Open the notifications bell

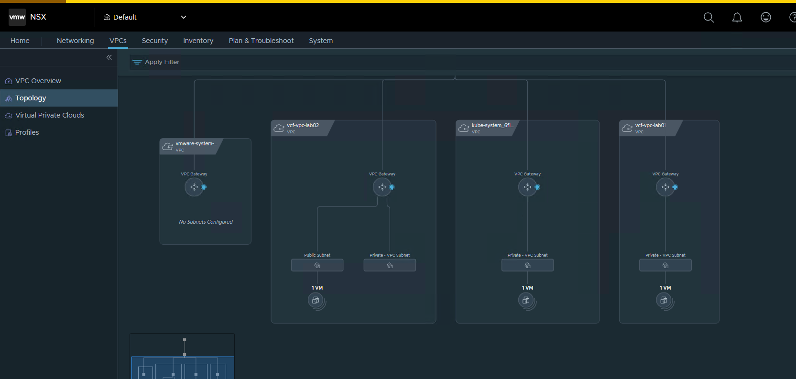click(x=737, y=18)
